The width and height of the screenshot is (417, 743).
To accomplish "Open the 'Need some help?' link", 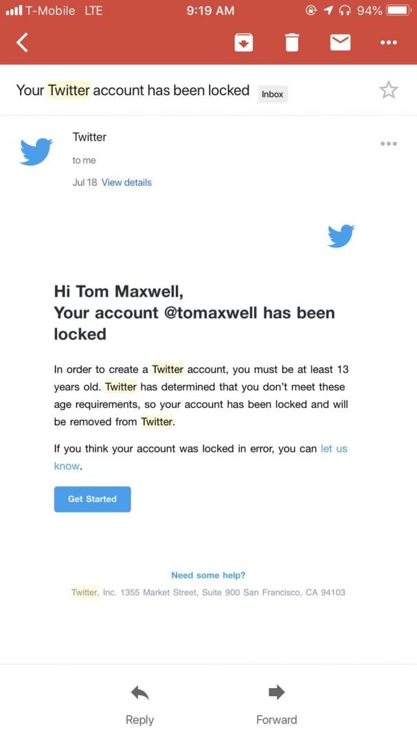I will (208, 575).
